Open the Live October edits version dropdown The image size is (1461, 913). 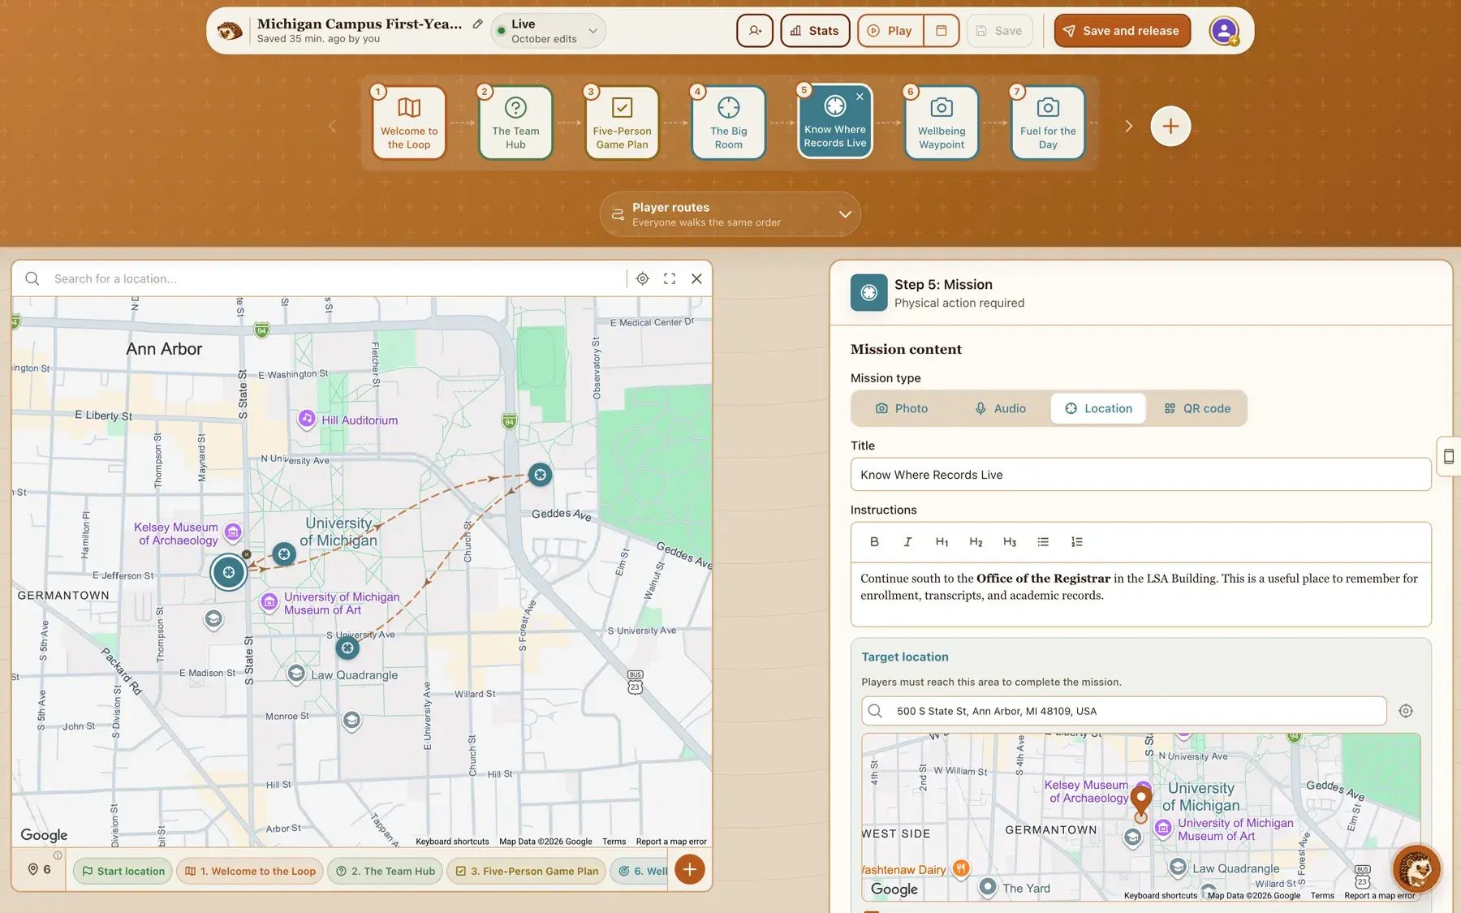click(548, 31)
